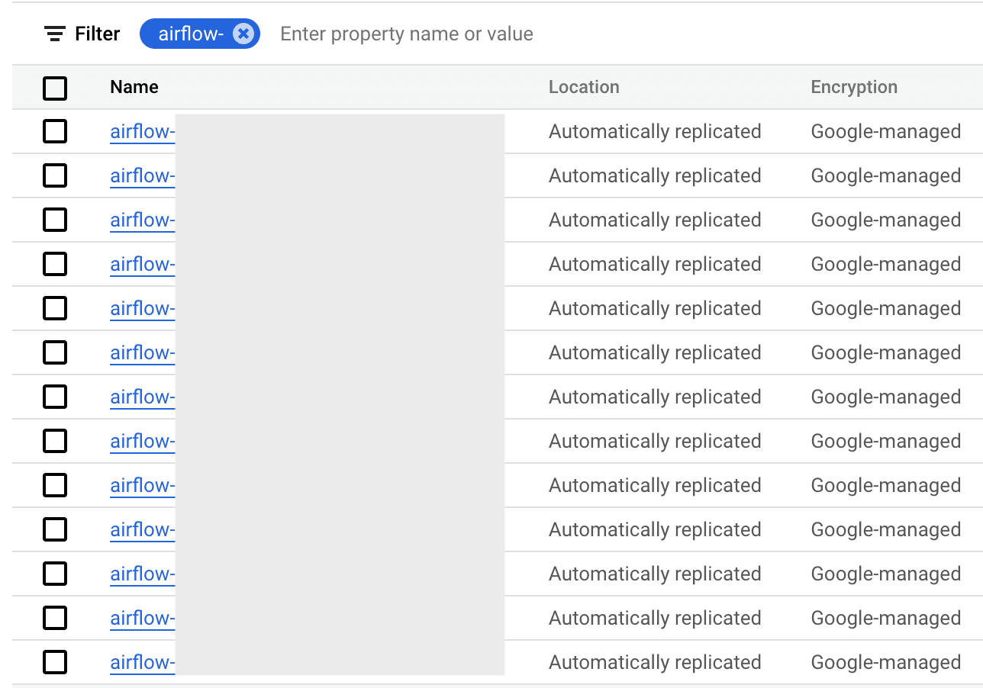This screenshot has width=983, height=688.
Task: Check the first airflow- row checkbox
Action: click(55, 131)
